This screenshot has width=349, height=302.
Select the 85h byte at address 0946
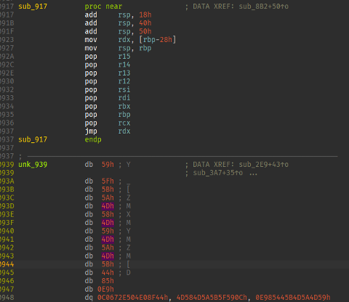pos(108,281)
